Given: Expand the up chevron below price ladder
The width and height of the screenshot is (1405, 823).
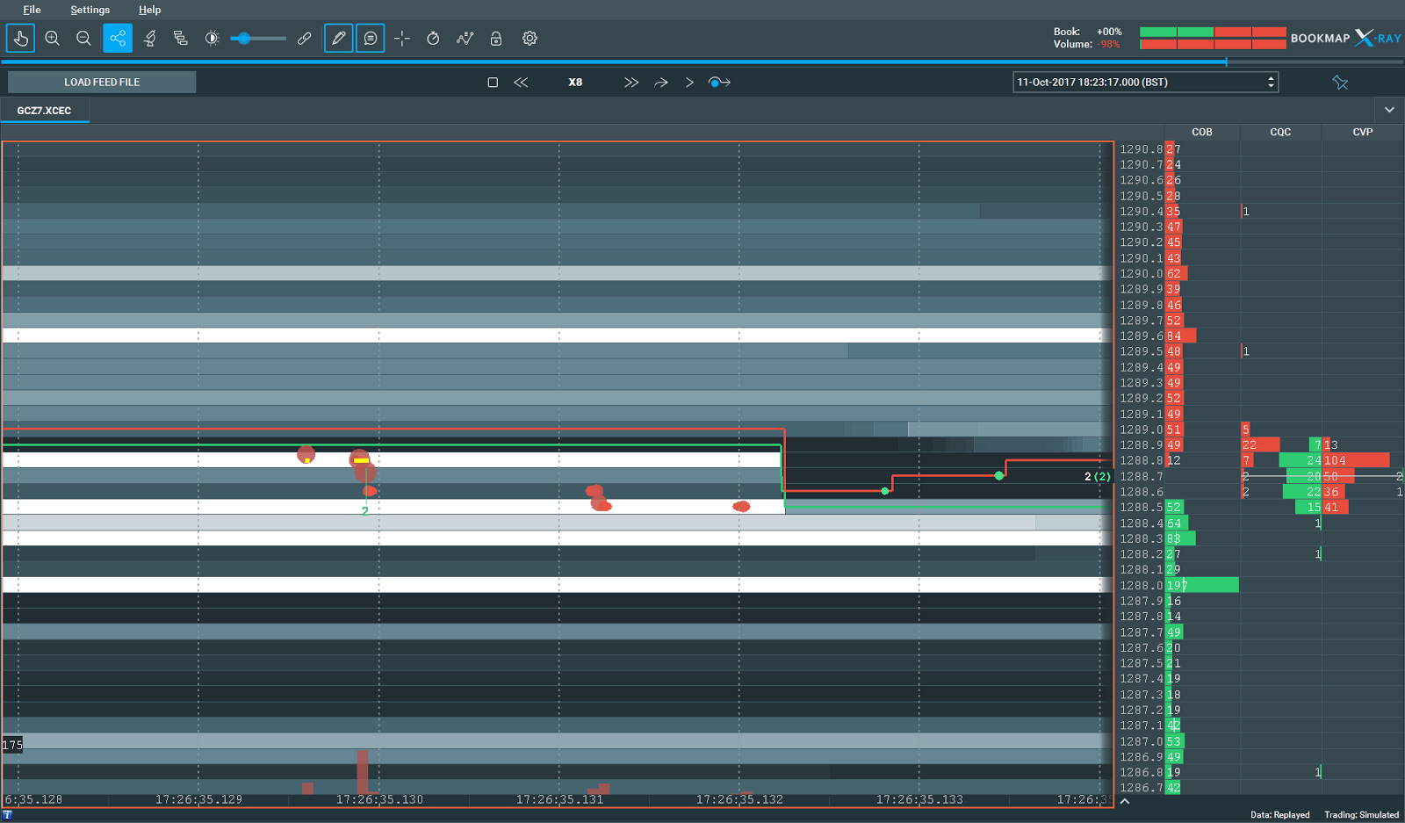Looking at the screenshot, I should [1125, 801].
